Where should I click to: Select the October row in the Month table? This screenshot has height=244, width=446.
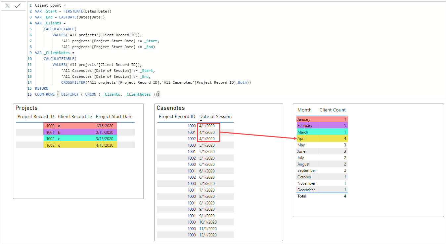tap(322, 177)
